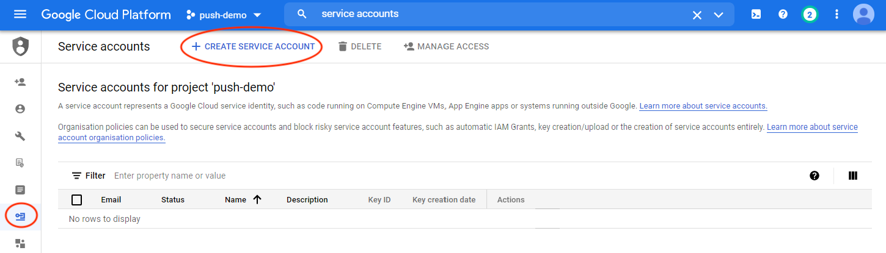
Task: Activate Cloud Shell icon
Action: [756, 15]
